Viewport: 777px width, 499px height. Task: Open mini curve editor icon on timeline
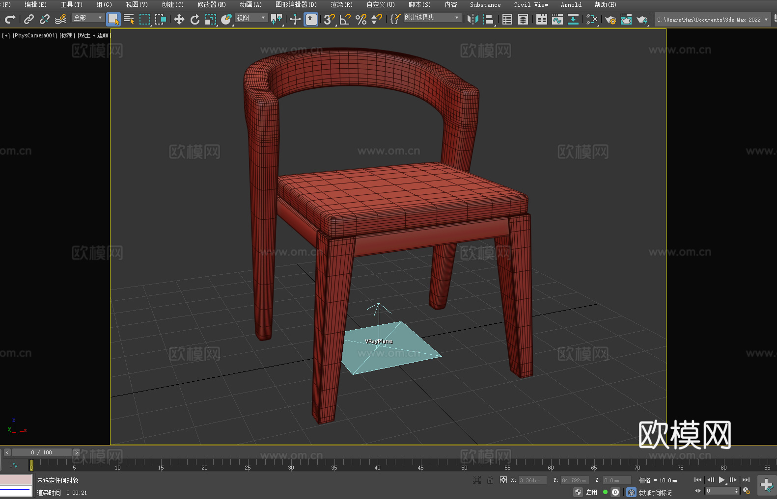point(14,465)
